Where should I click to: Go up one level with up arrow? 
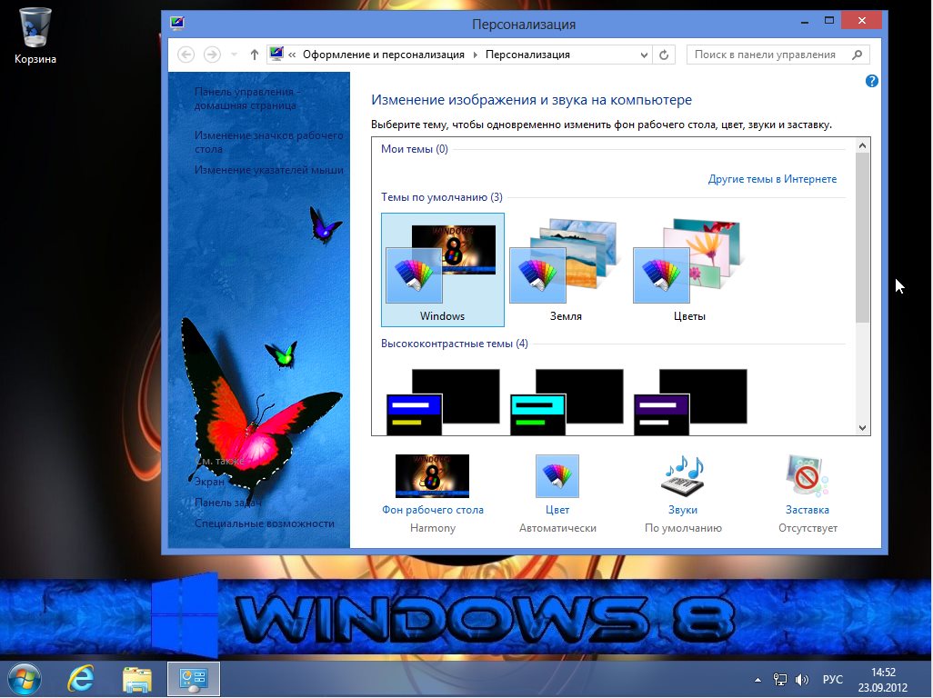coord(255,55)
